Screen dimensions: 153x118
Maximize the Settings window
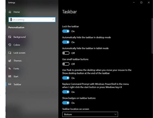141,2
